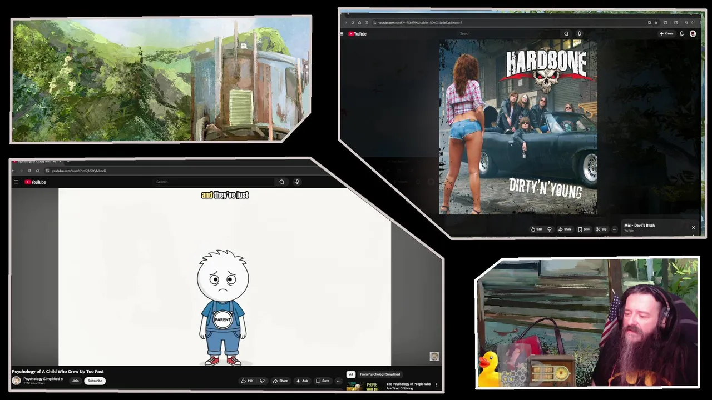712x400 pixels.
Task: Like the Hardbone video (5.8K)
Action: 536,229
